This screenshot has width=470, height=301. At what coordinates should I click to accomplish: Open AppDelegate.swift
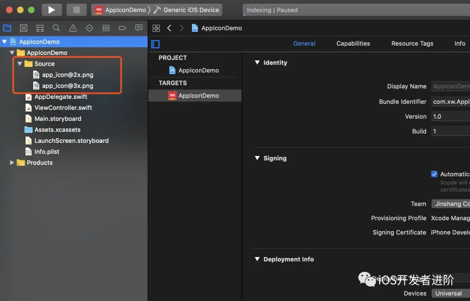coord(56,97)
